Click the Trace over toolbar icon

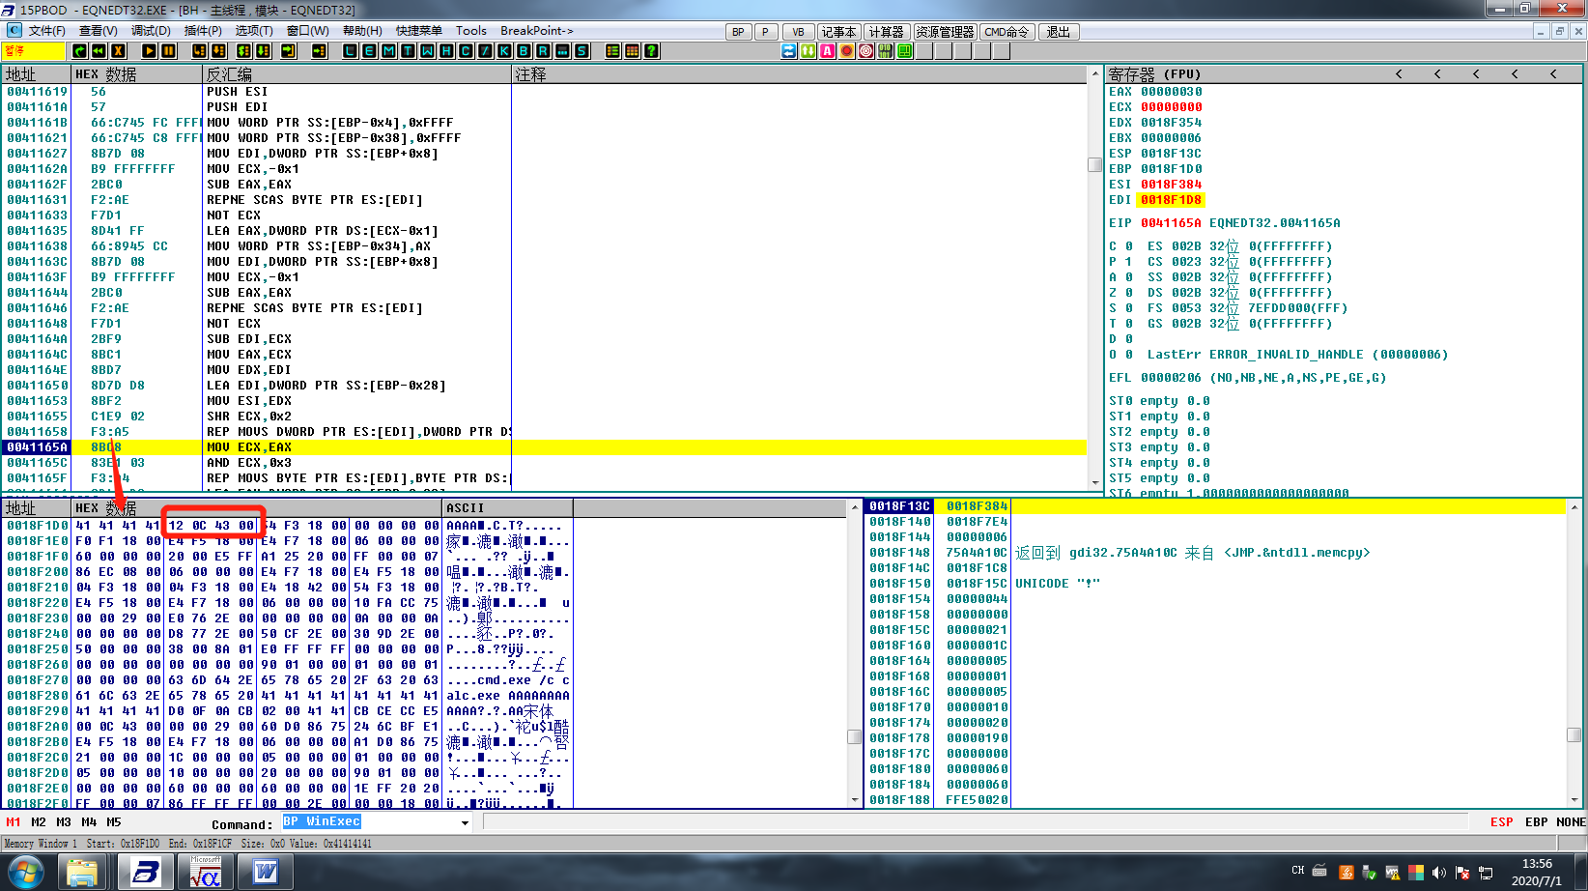point(264,51)
